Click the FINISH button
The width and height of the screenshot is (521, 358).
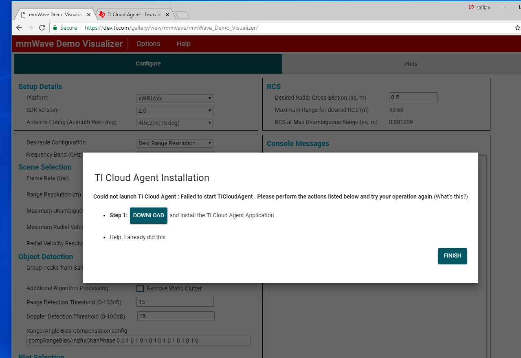tap(453, 256)
